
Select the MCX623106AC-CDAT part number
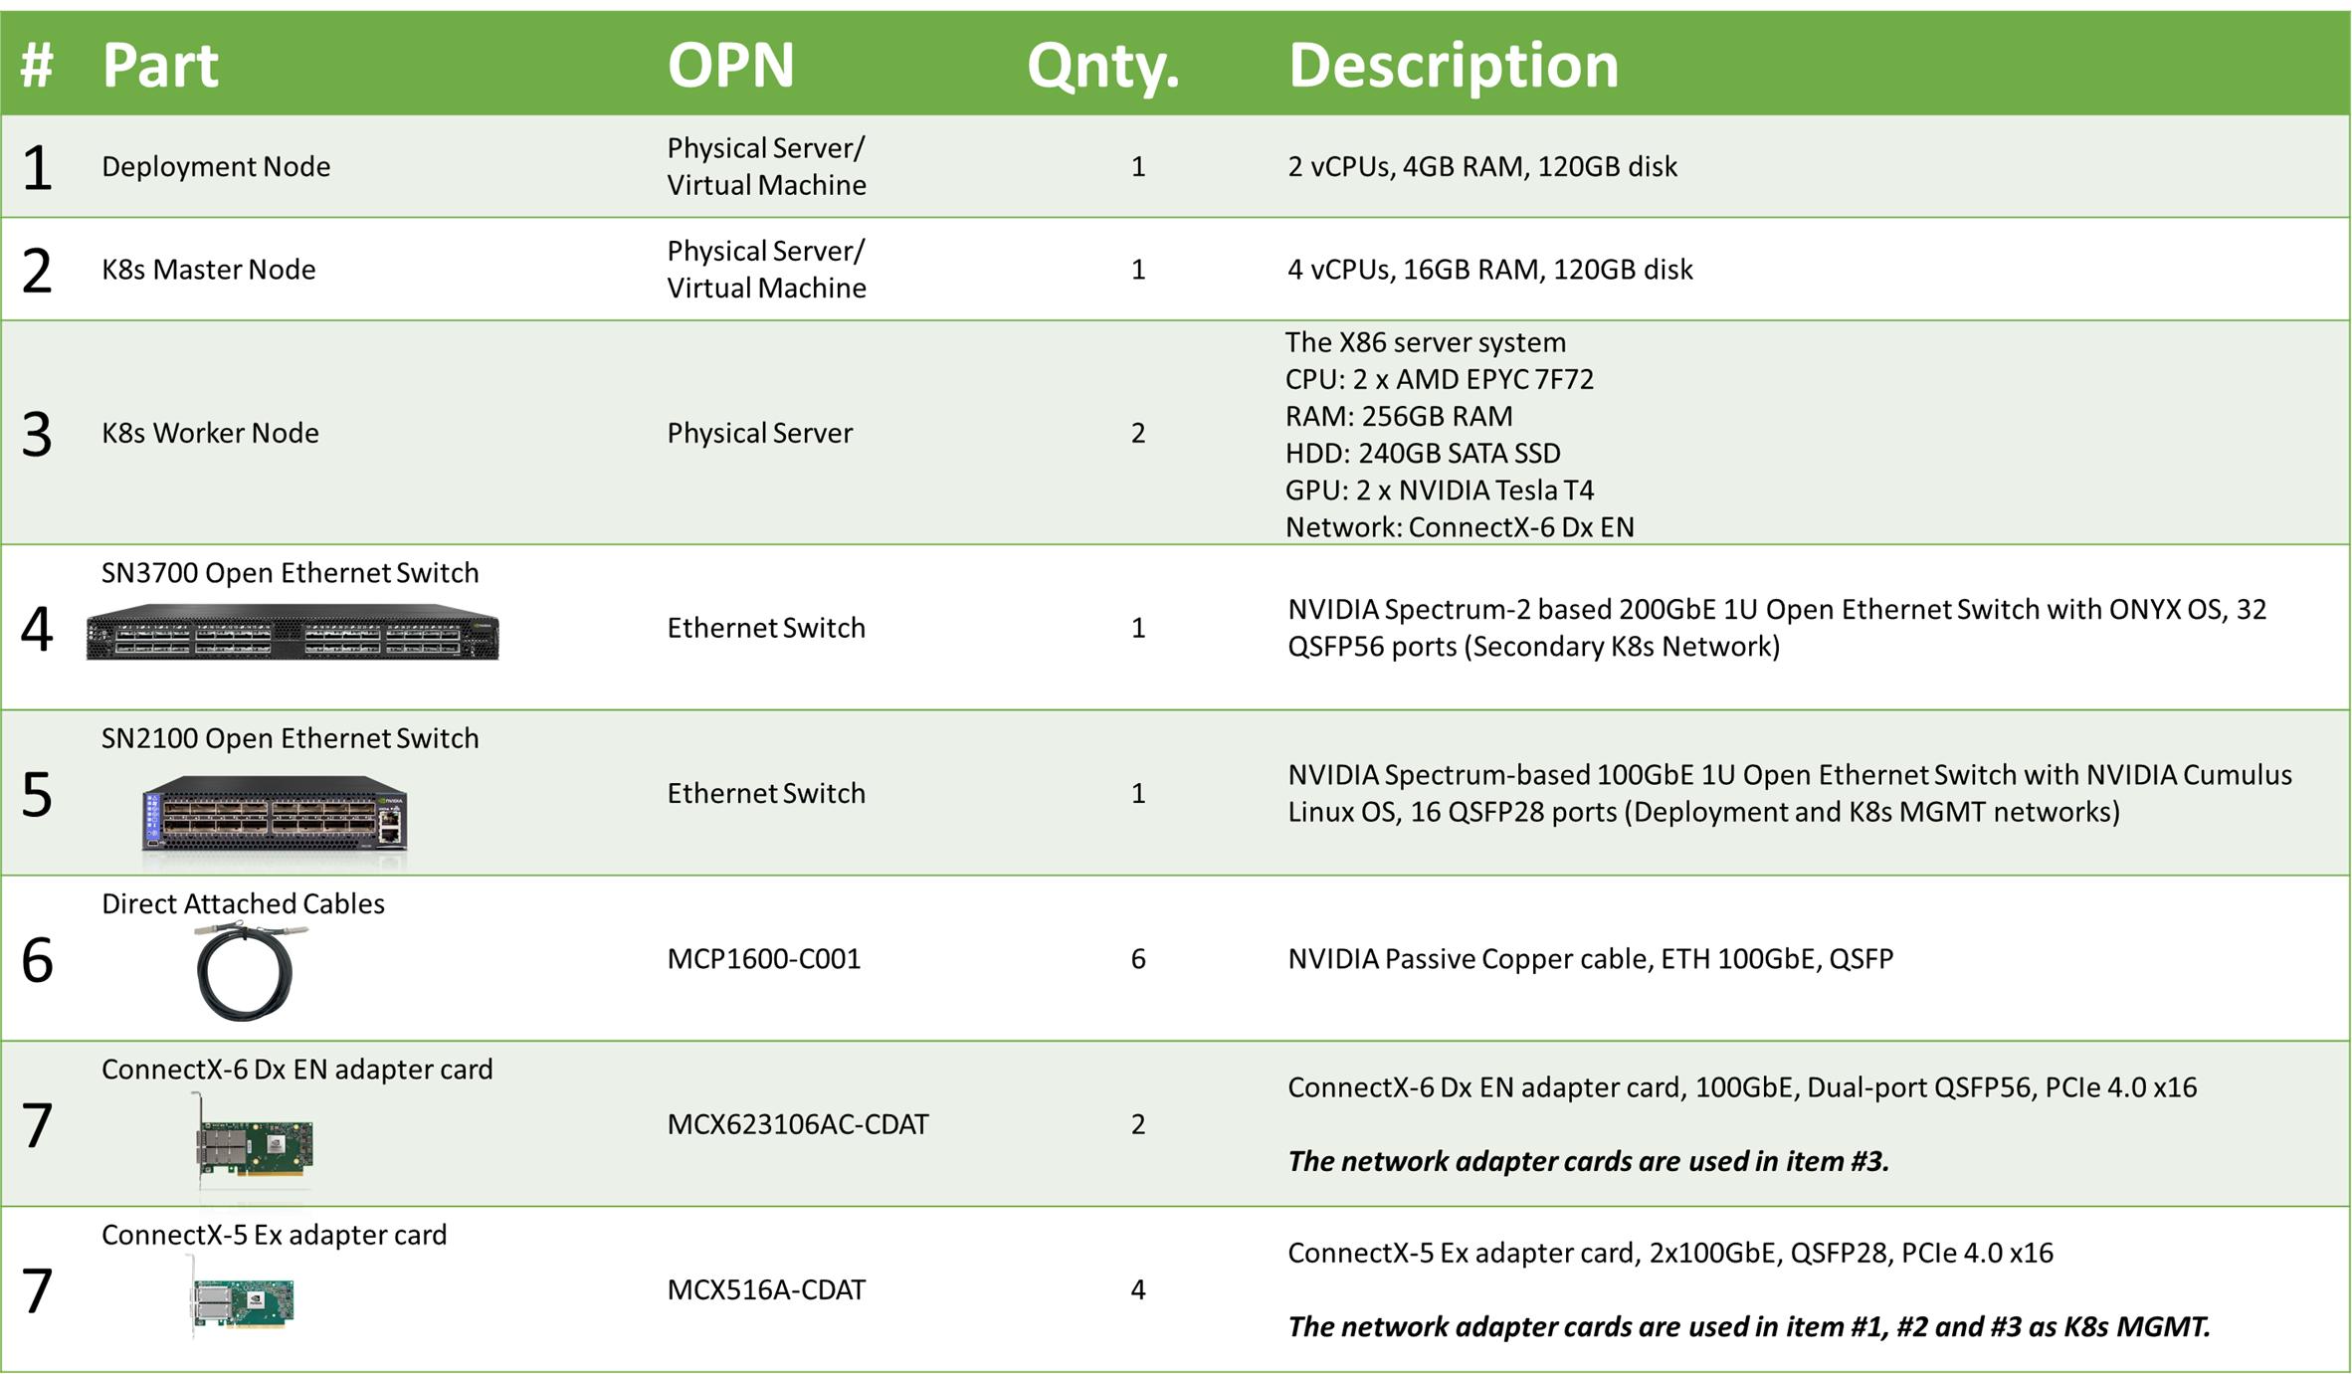point(798,1124)
